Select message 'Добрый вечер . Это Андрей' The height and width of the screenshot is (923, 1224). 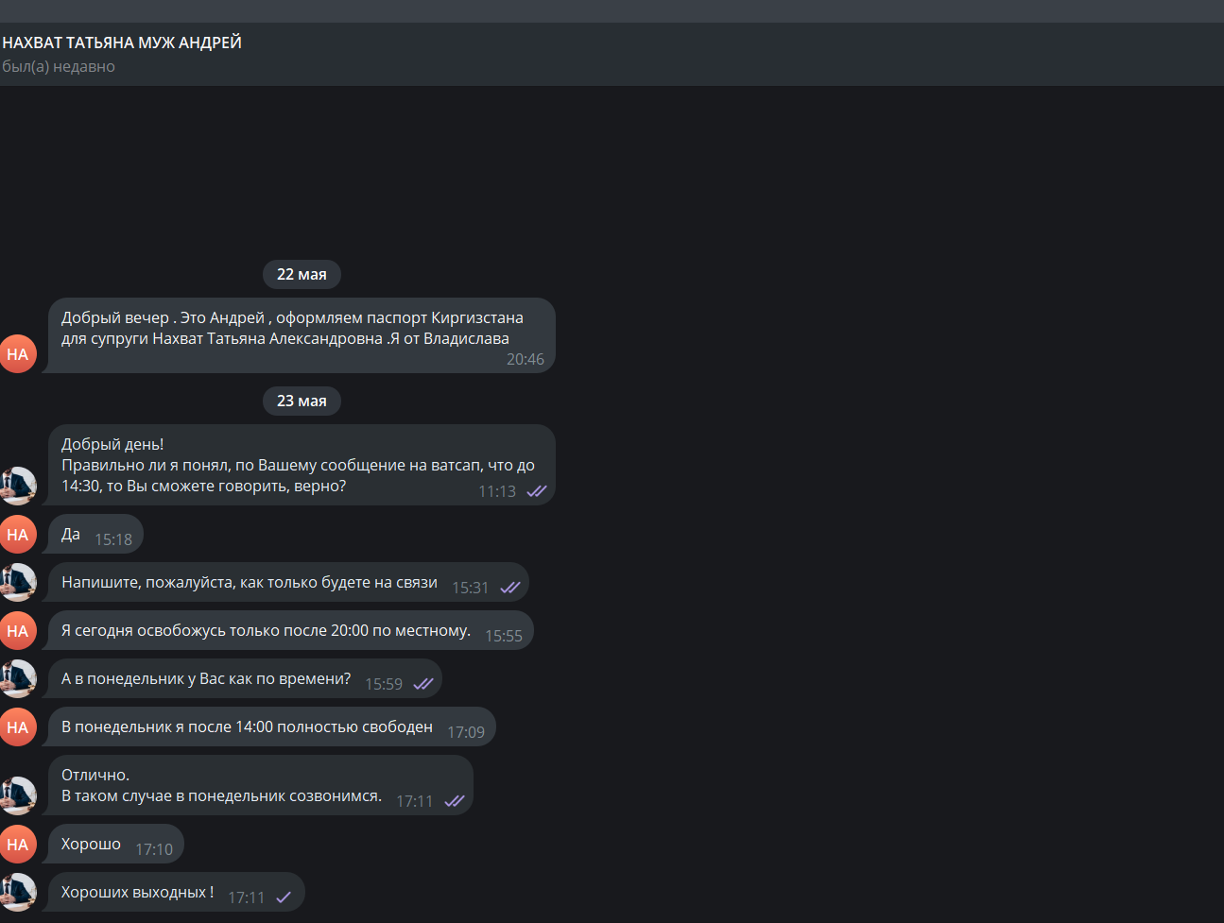click(302, 335)
